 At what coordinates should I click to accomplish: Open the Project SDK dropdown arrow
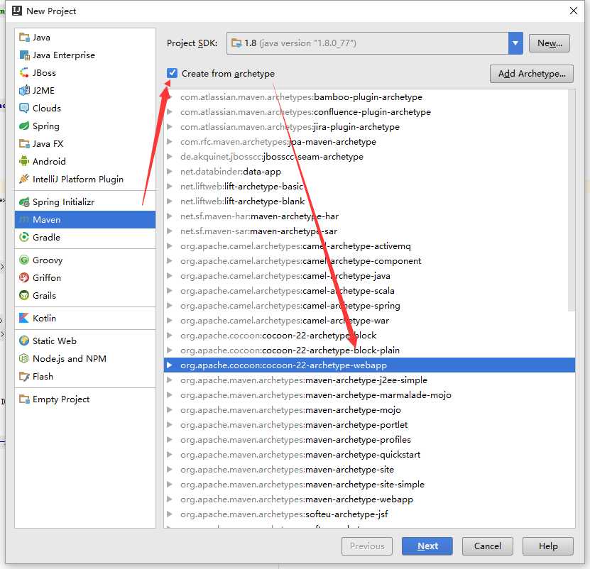pyautogui.click(x=515, y=43)
